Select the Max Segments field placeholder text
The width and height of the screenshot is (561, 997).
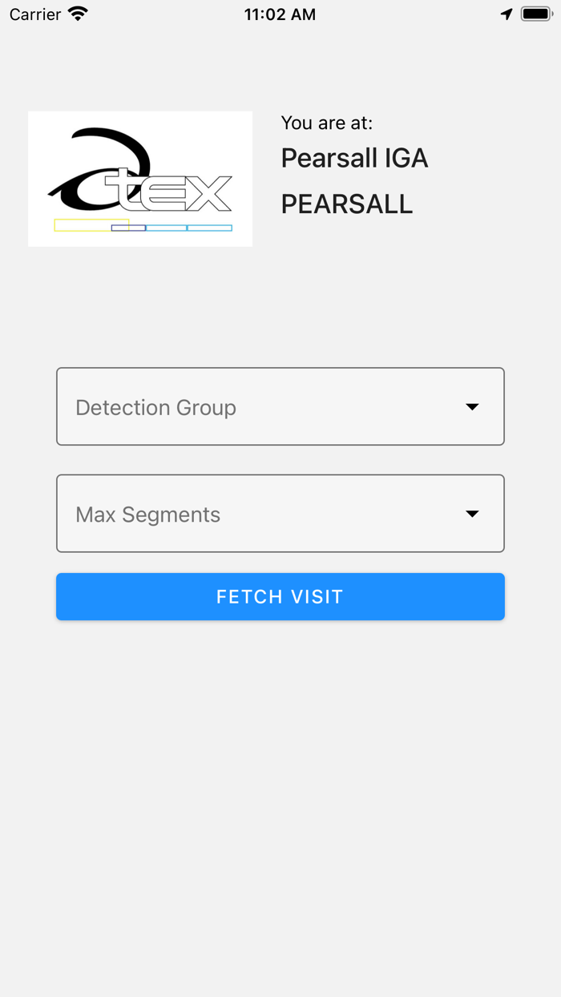pyautogui.click(x=147, y=515)
